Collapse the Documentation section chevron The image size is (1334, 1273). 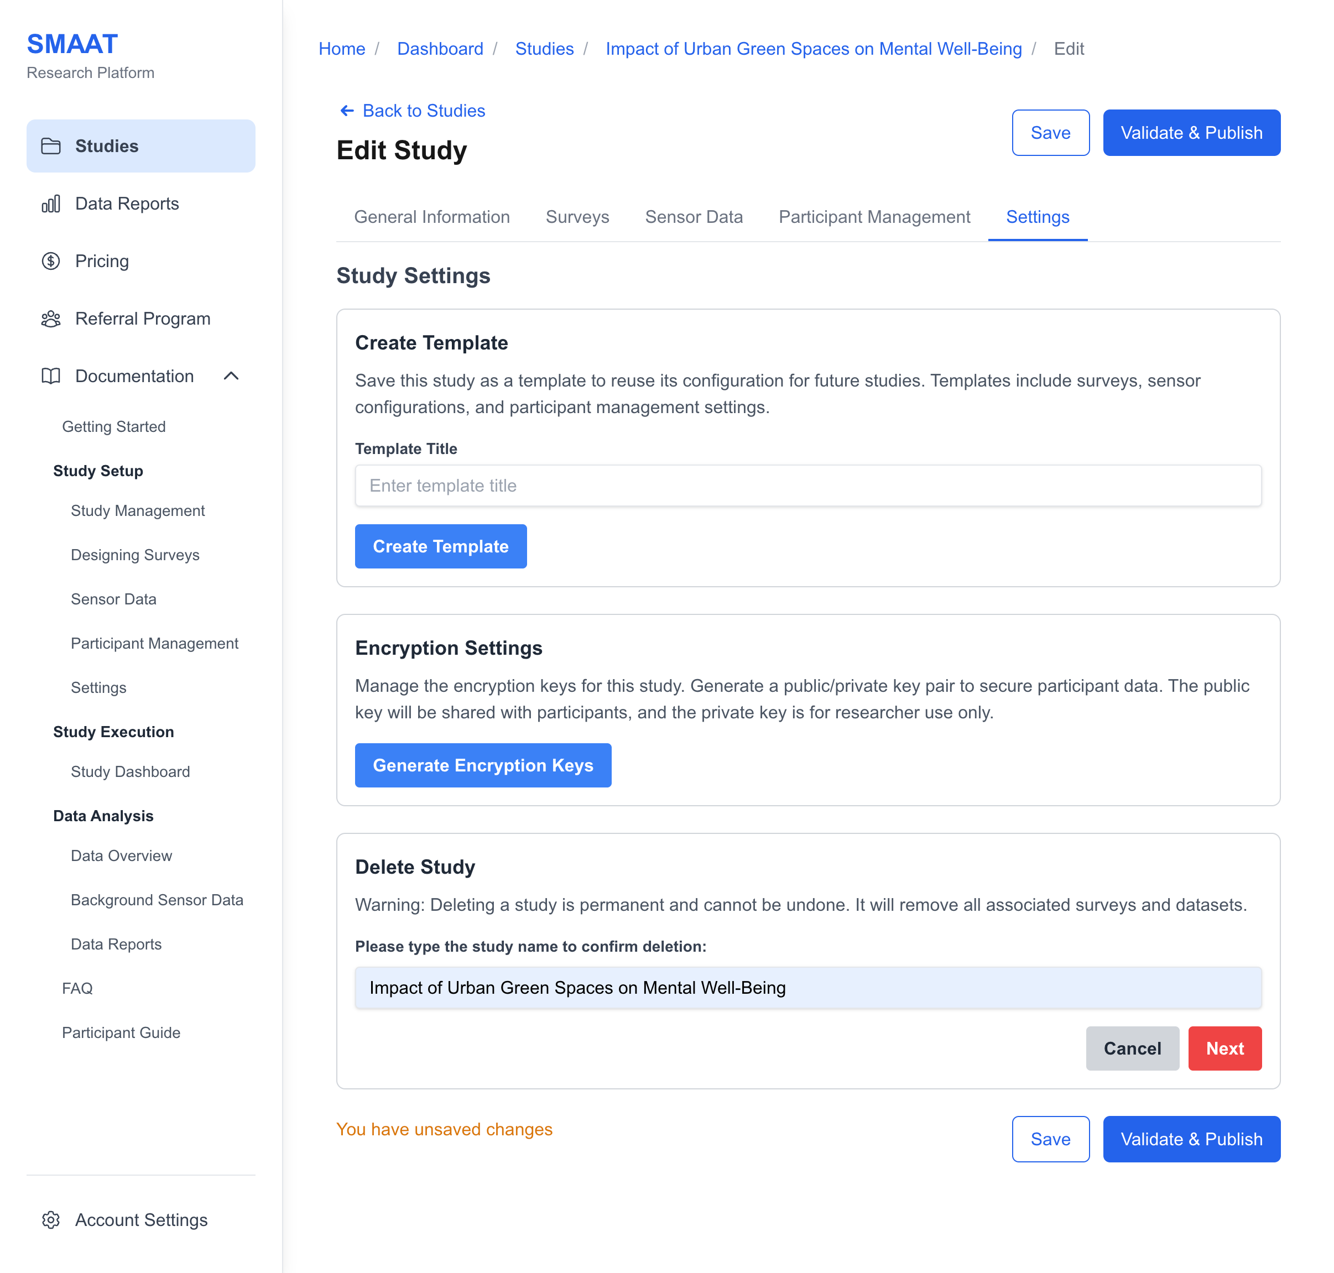point(231,376)
